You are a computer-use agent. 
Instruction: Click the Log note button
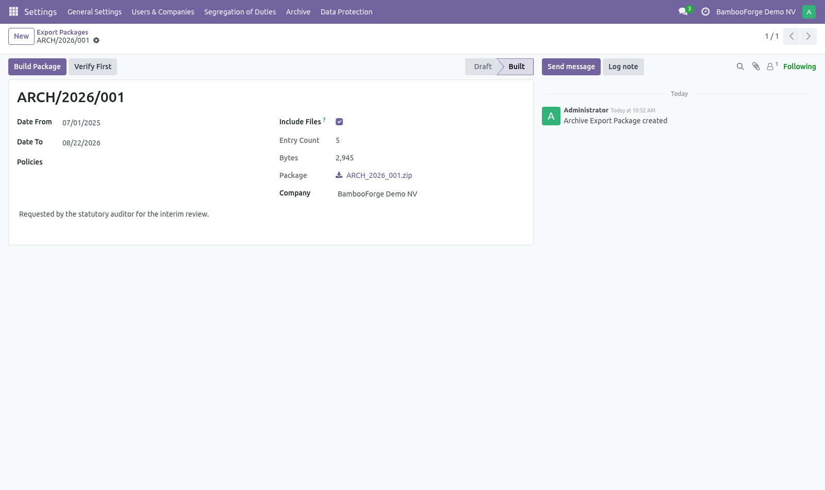click(623, 67)
